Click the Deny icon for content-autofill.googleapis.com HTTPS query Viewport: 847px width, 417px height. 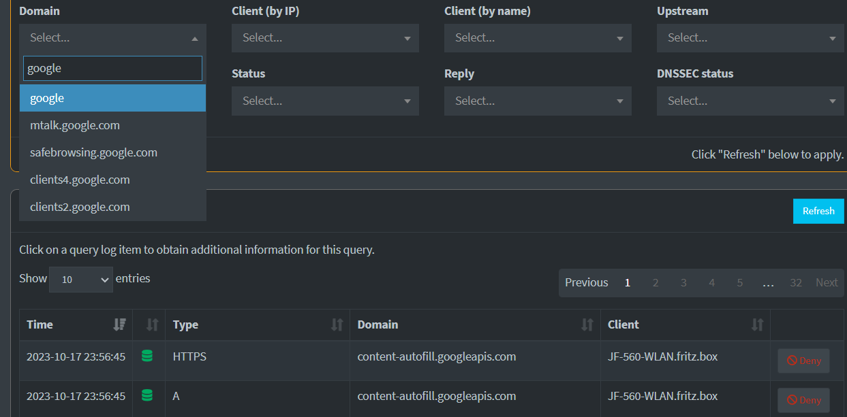coord(803,361)
